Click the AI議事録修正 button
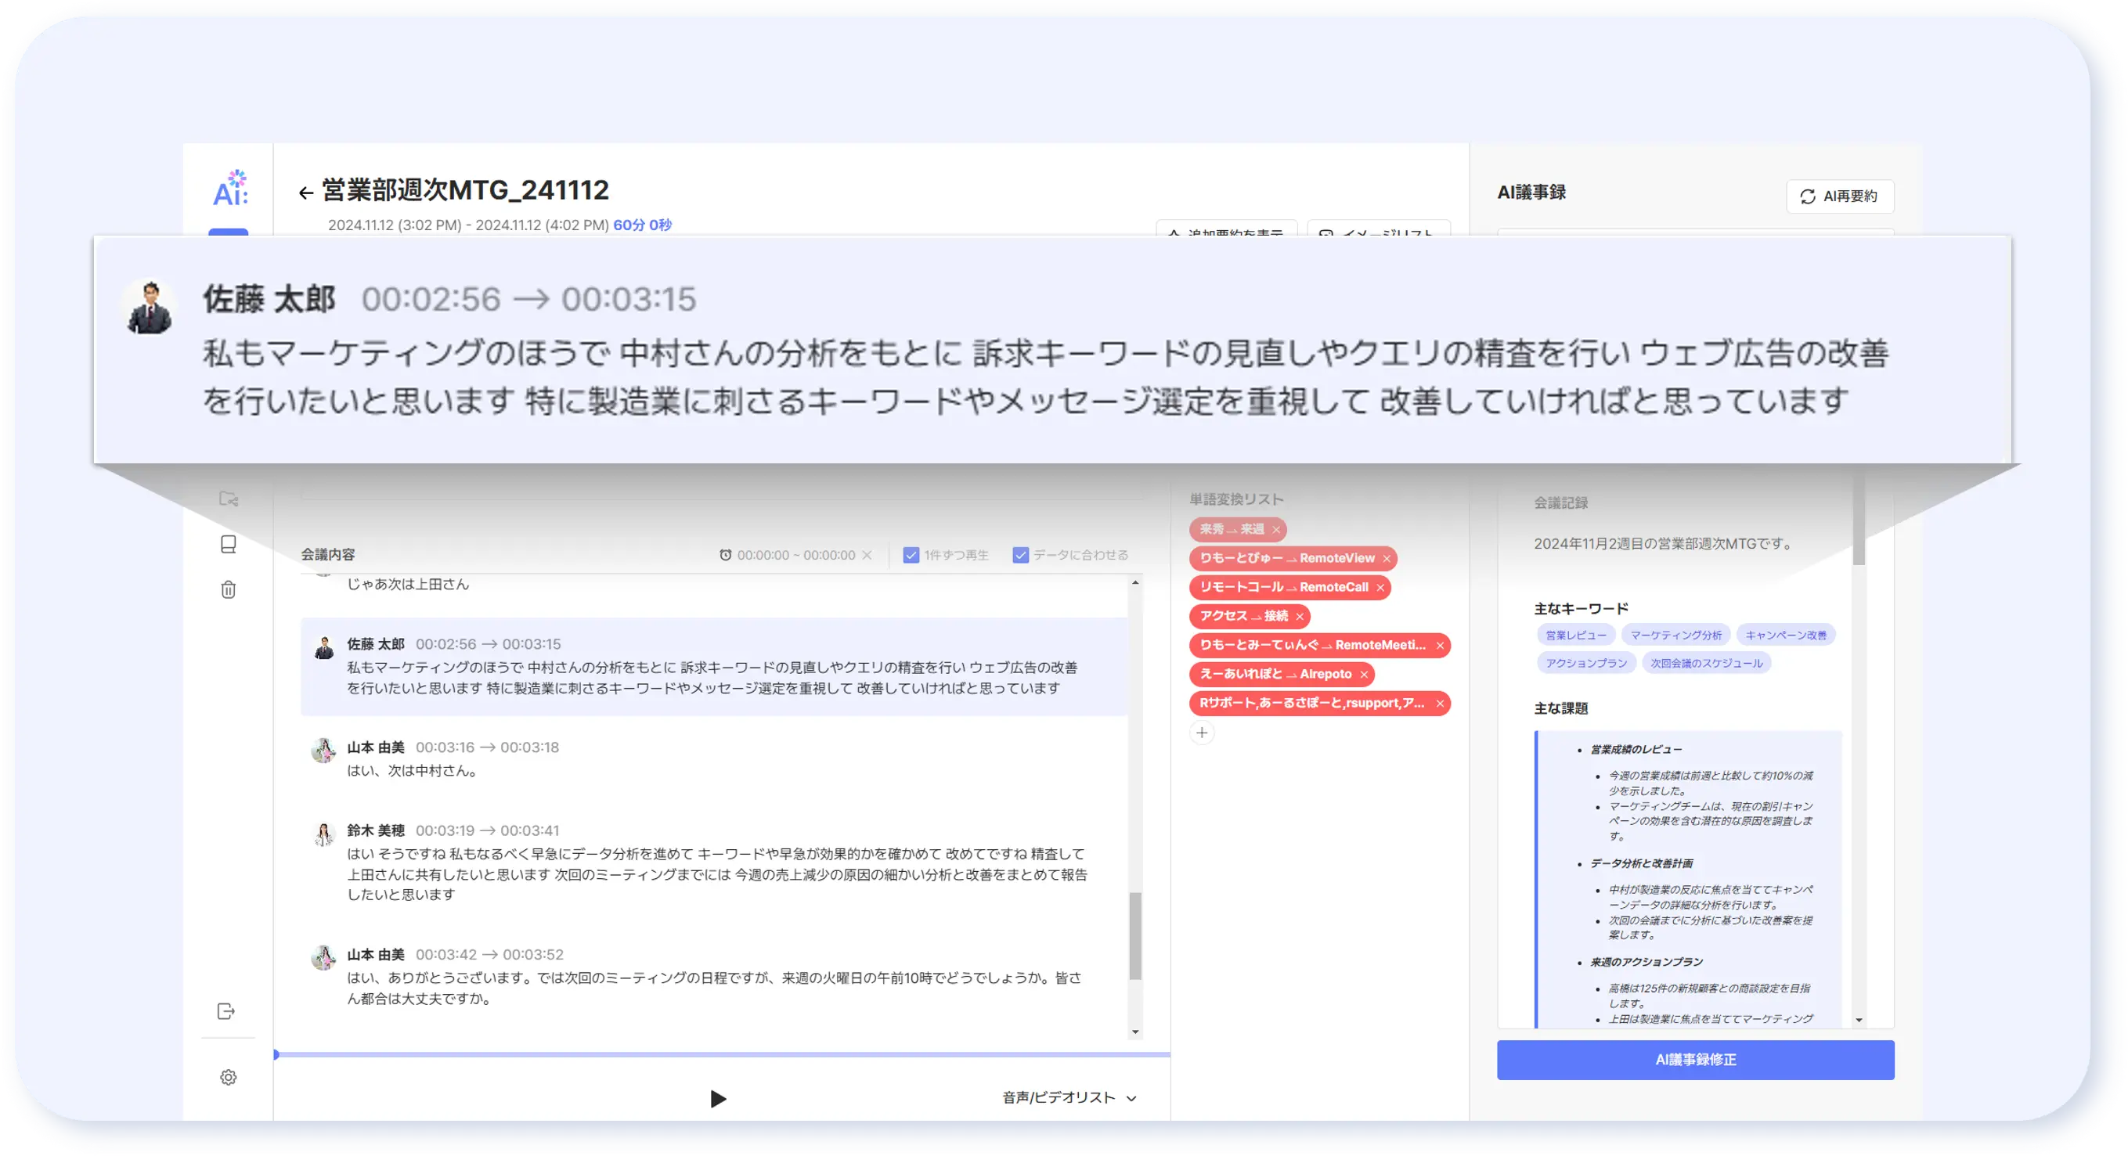 click(x=1695, y=1060)
